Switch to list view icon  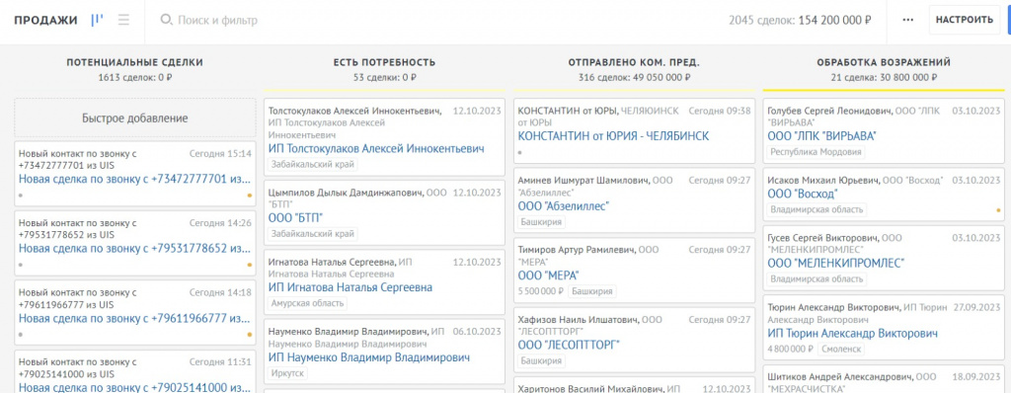pyautogui.click(x=123, y=20)
